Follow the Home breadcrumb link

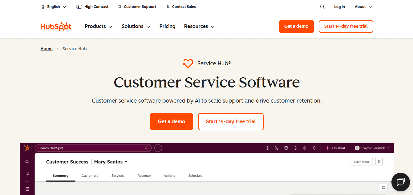tap(46, 48)
